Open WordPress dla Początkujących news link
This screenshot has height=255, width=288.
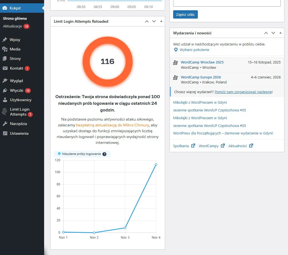tap(223, 133)
